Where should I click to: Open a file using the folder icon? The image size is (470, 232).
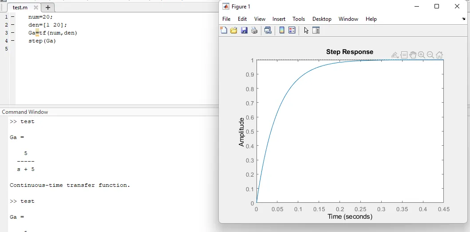click(234, 31)
